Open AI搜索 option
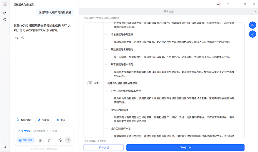Image resolution: width=258 pixels, height=152 pixels. (x=43, y=120)
